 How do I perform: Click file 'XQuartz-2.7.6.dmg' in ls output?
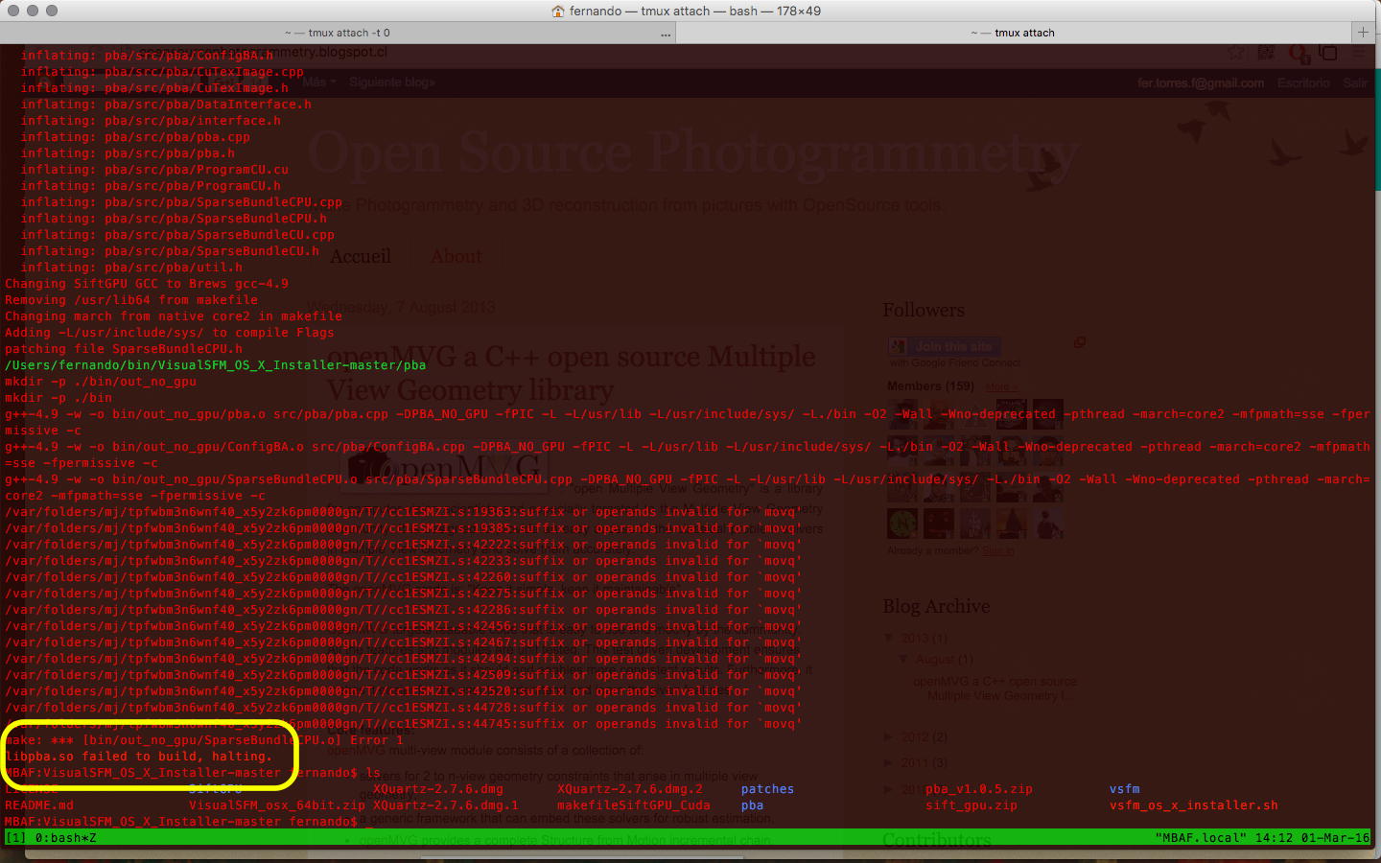tap(437, 789)
